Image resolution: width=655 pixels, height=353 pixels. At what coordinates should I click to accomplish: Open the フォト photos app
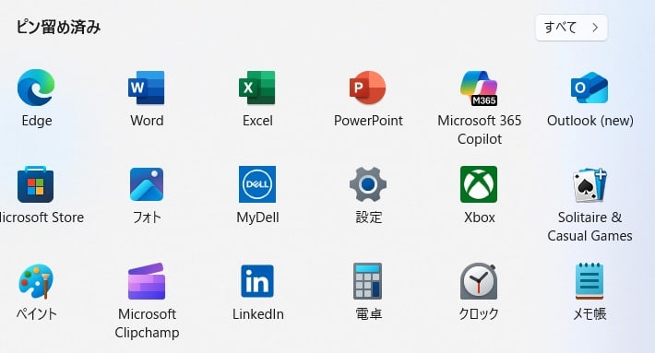[x=147, y=184]
